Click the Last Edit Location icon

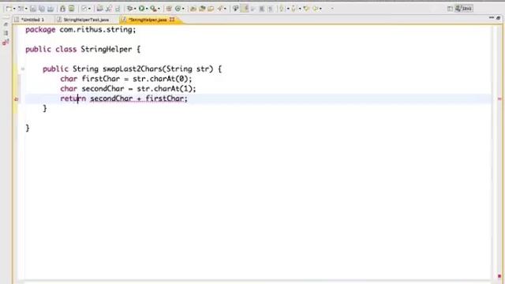[306, 9]
